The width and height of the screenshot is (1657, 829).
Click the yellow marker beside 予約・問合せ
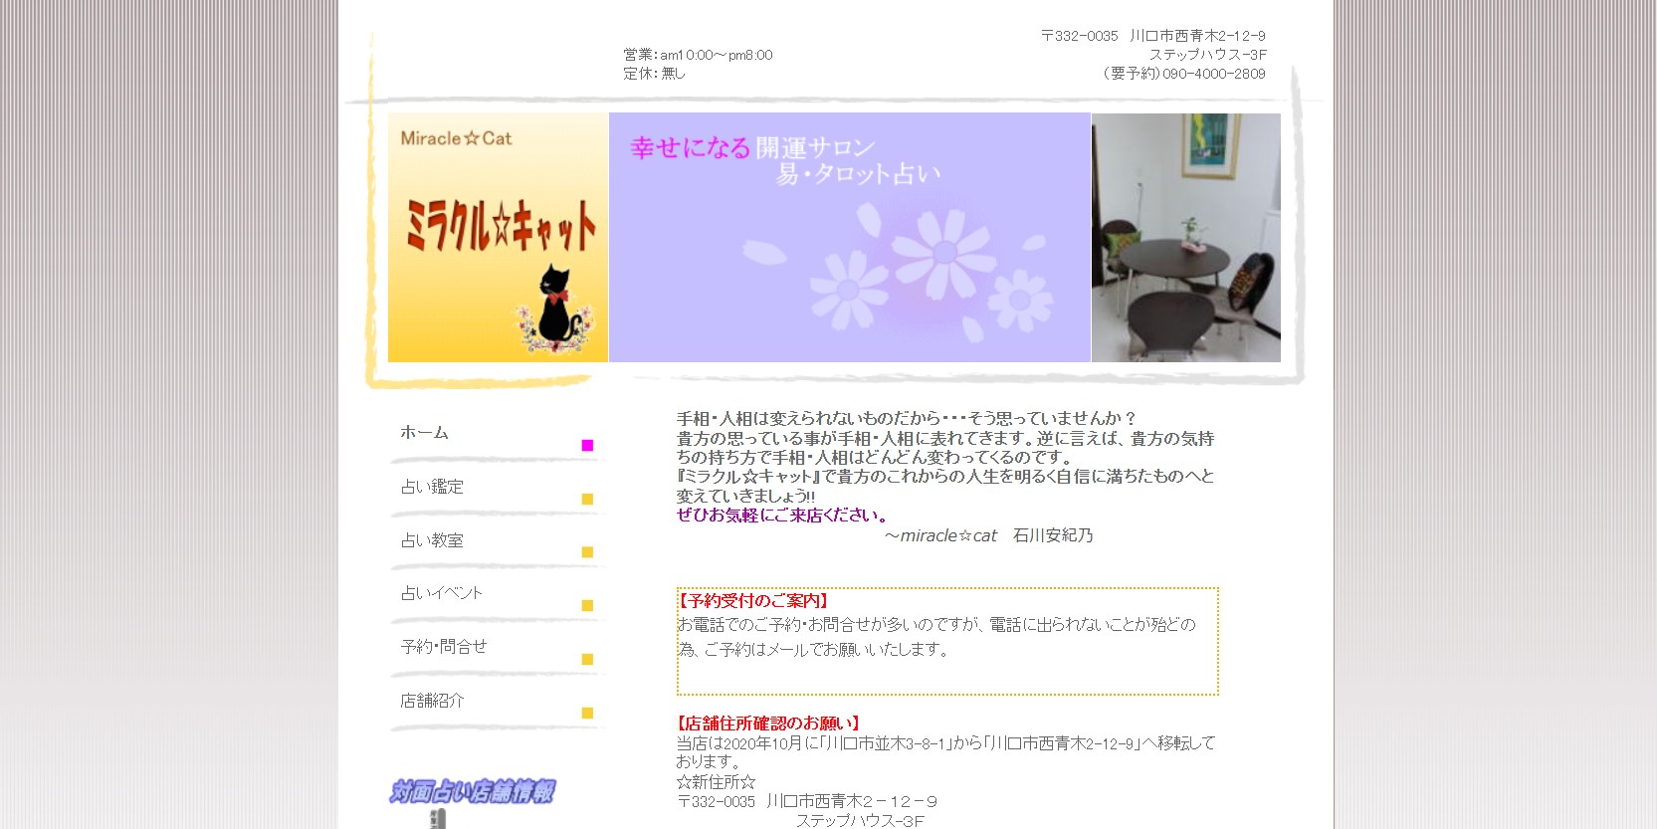[x=587, y=659]
